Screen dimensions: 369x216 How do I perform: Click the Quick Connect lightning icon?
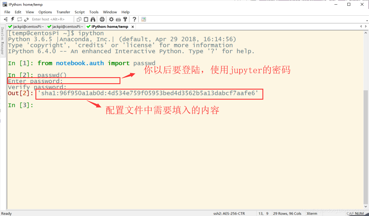(13, 19)
